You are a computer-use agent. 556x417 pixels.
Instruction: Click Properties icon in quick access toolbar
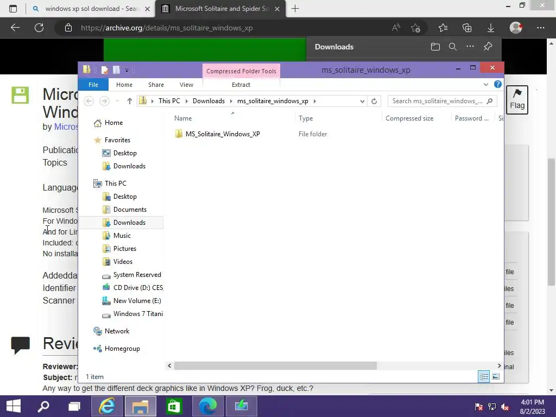pos(105,70)
